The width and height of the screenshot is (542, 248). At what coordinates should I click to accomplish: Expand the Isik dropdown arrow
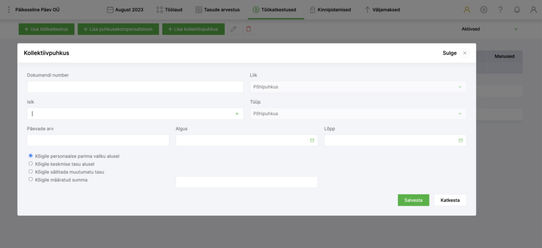pos(237,113)
